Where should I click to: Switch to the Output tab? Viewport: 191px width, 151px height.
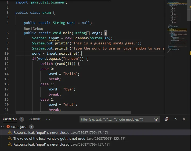click(x=35, y=119)
